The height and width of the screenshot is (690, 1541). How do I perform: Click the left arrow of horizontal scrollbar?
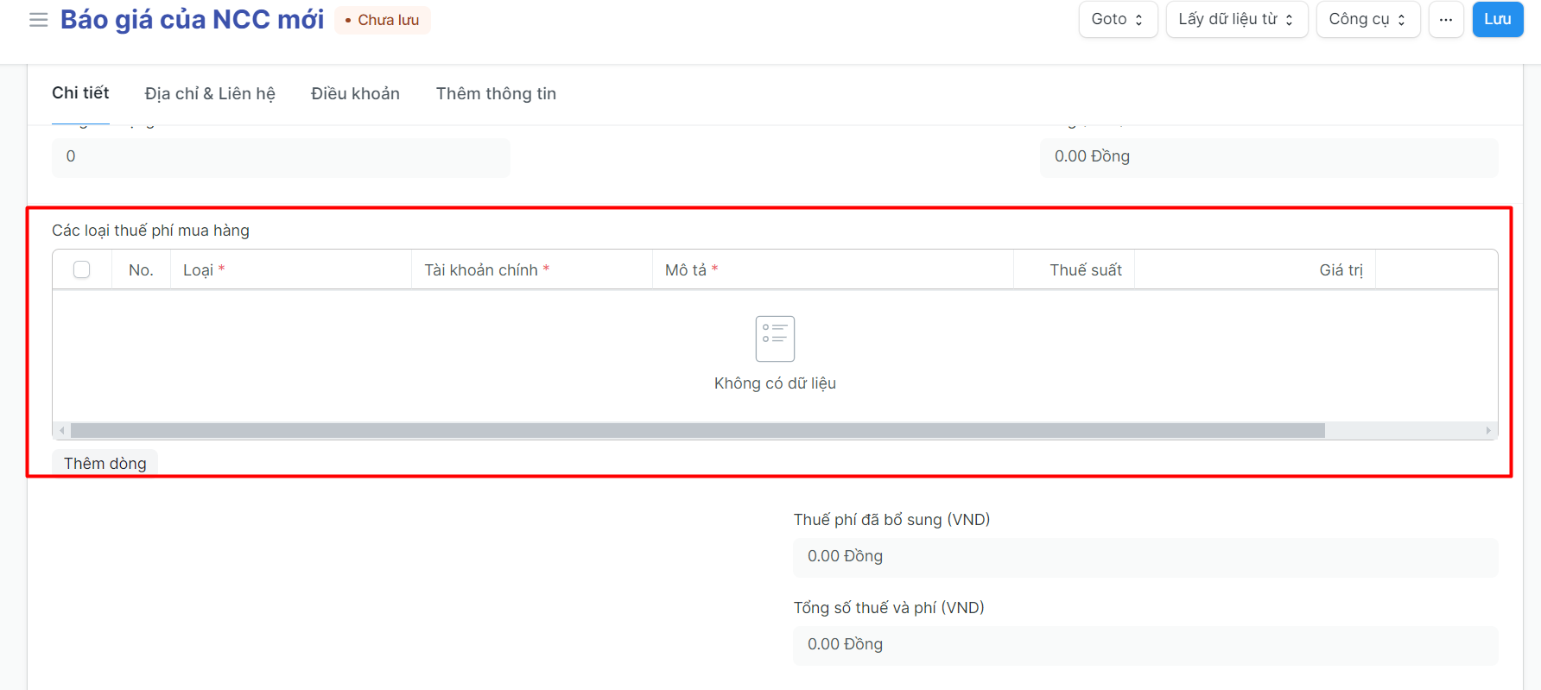click(x=62, y=430)
